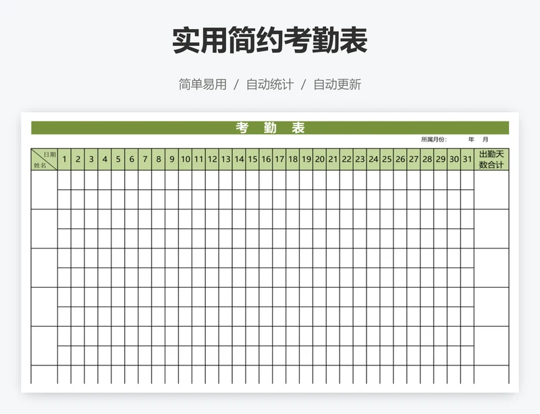
Task: Select date column header 26
Action: click(400, 159)
